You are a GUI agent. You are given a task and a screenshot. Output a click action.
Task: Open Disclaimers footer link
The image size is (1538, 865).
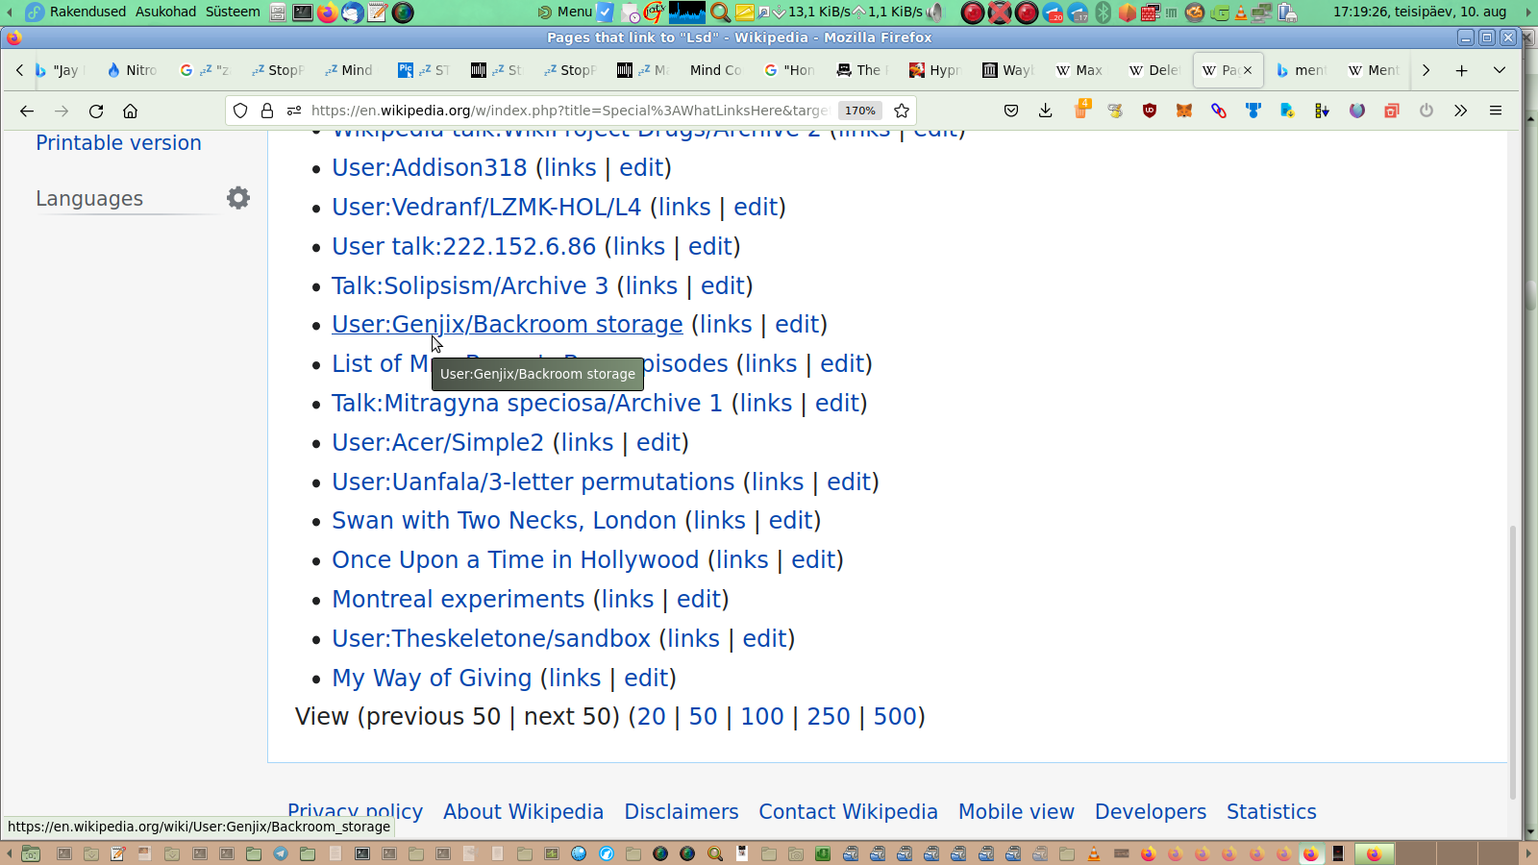[682, 812]
